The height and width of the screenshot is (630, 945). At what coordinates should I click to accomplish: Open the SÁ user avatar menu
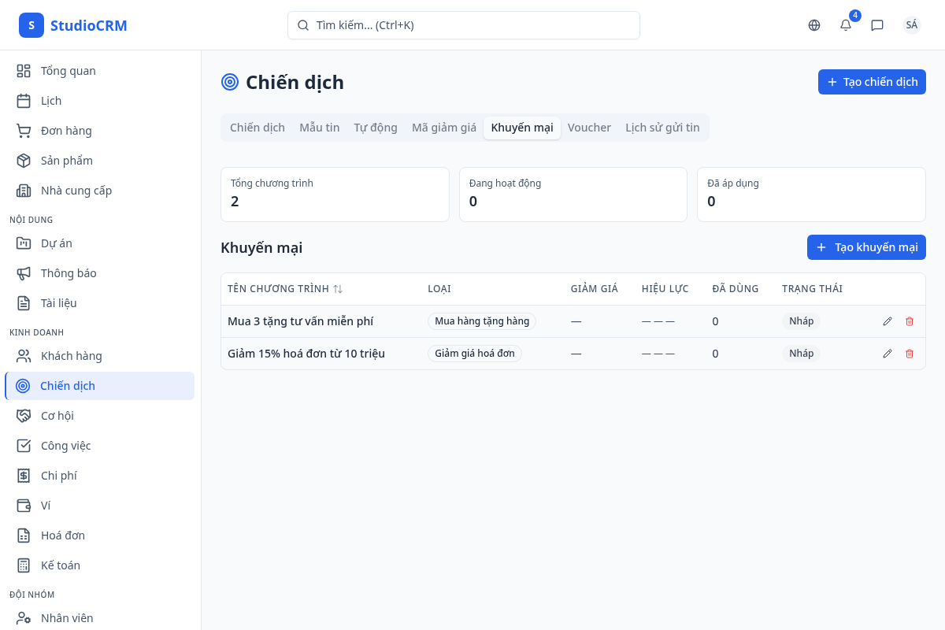click(x=912, y=25)
